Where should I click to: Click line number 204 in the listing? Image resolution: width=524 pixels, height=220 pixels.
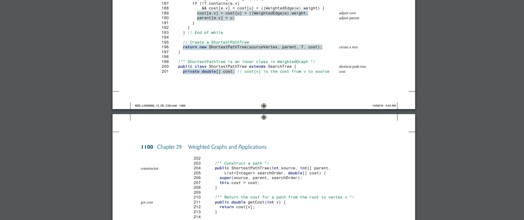coord(197,168)
